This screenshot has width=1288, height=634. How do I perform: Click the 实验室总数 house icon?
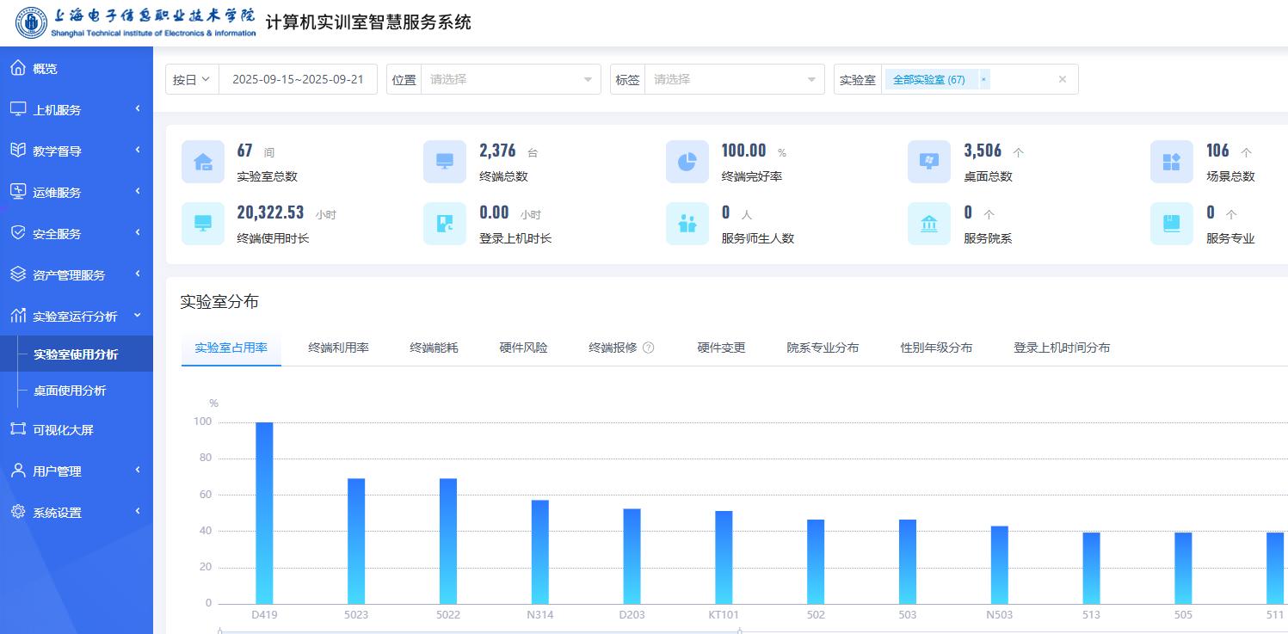[x=203, y=162]
